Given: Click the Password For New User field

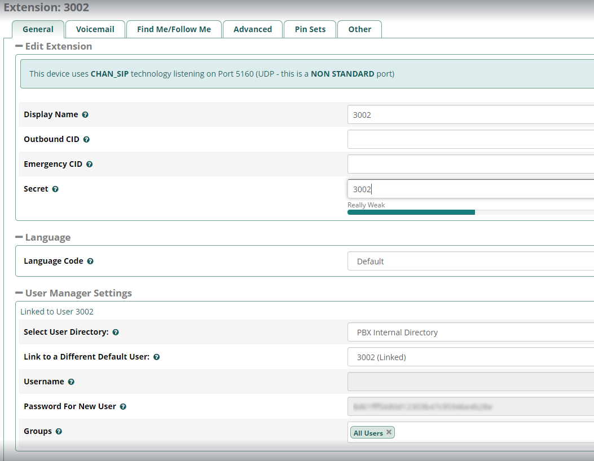Looking at the screenshot, I should click(x=470, y=406).
